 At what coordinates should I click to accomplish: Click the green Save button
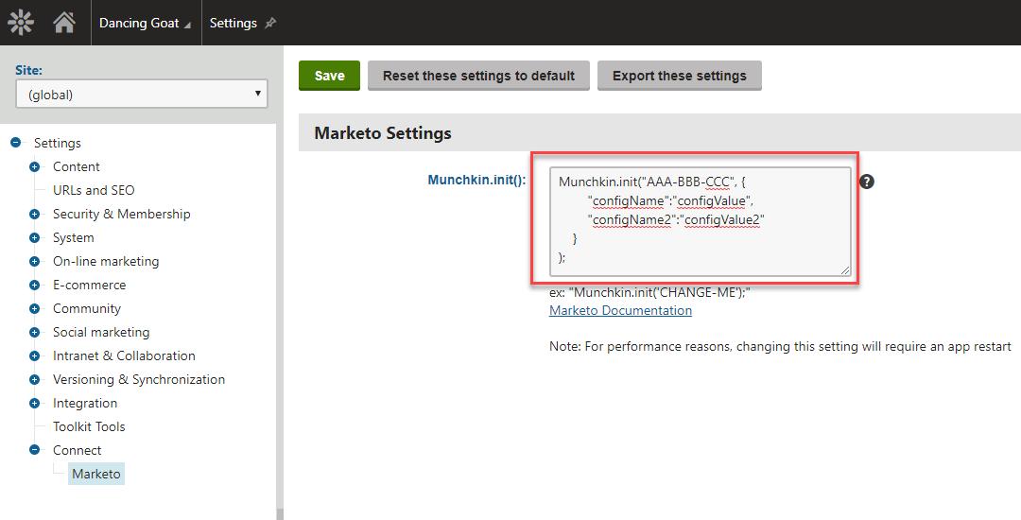330,76
